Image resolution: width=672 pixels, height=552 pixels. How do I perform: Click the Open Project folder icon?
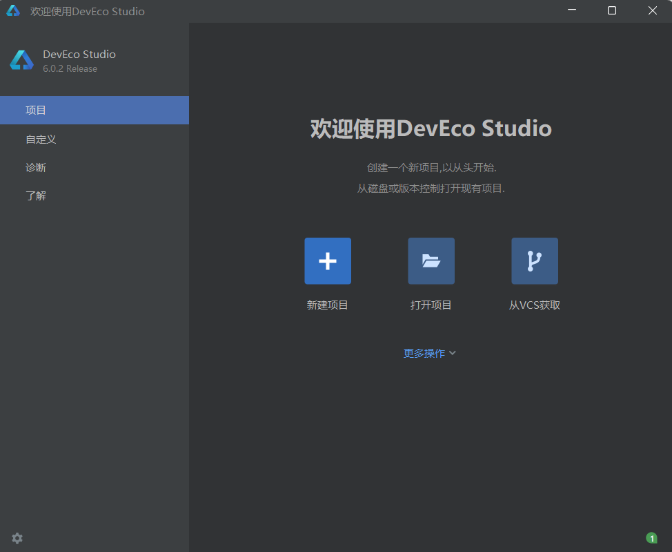(431, 261)
